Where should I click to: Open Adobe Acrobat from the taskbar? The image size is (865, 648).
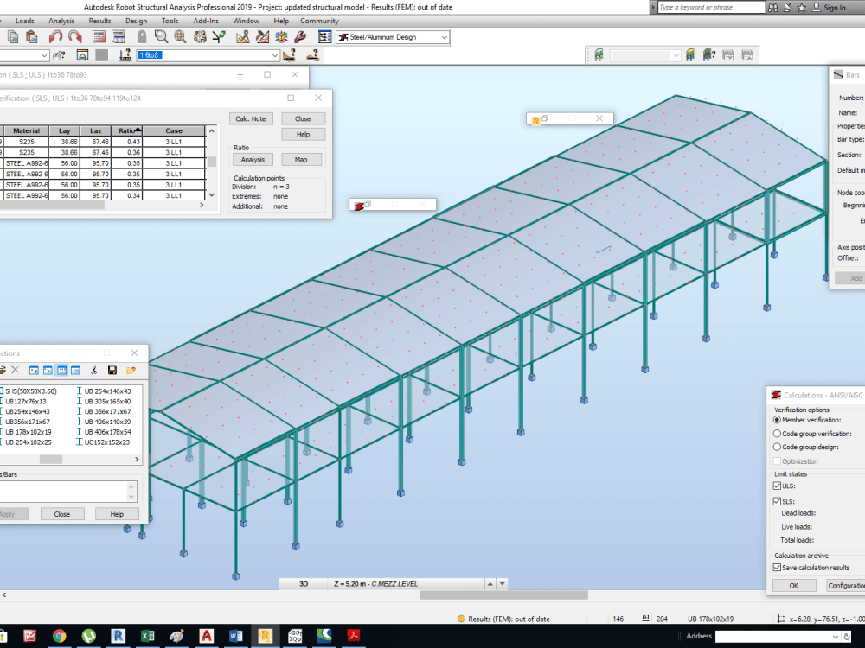click(354, 636)
